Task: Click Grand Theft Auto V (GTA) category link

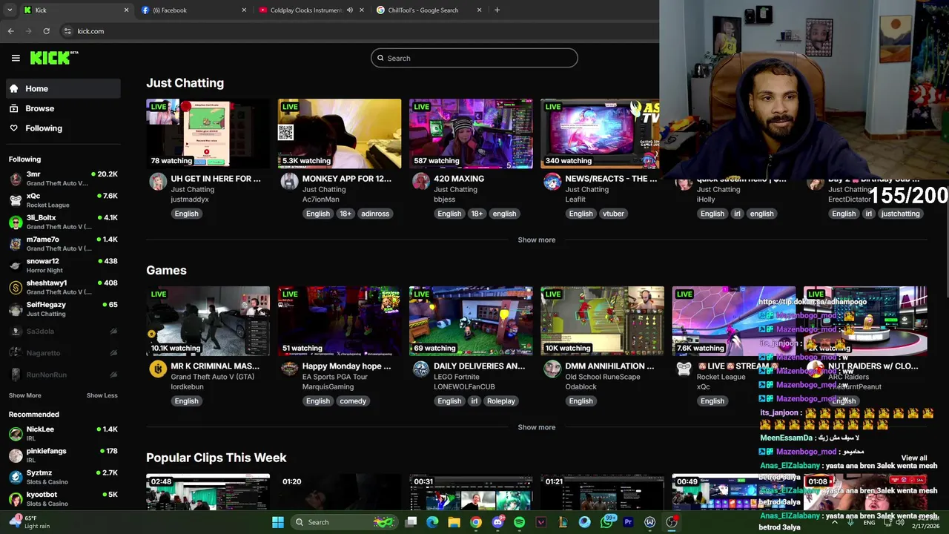Action: pos(212,377)
